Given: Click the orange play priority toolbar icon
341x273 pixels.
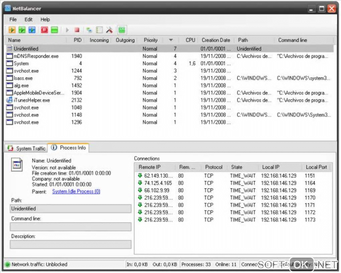Looking at the screenshot, I should pyautogui.click(x=12, y=30).
